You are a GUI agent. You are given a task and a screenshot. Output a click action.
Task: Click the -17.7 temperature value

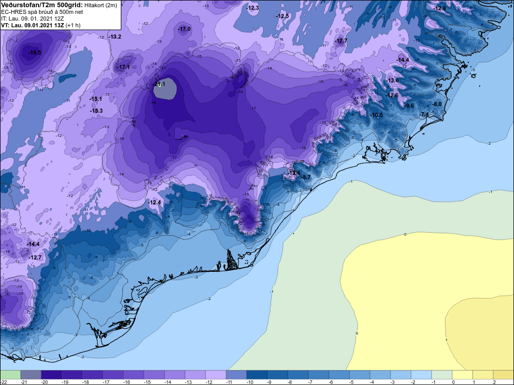[341, 41]
